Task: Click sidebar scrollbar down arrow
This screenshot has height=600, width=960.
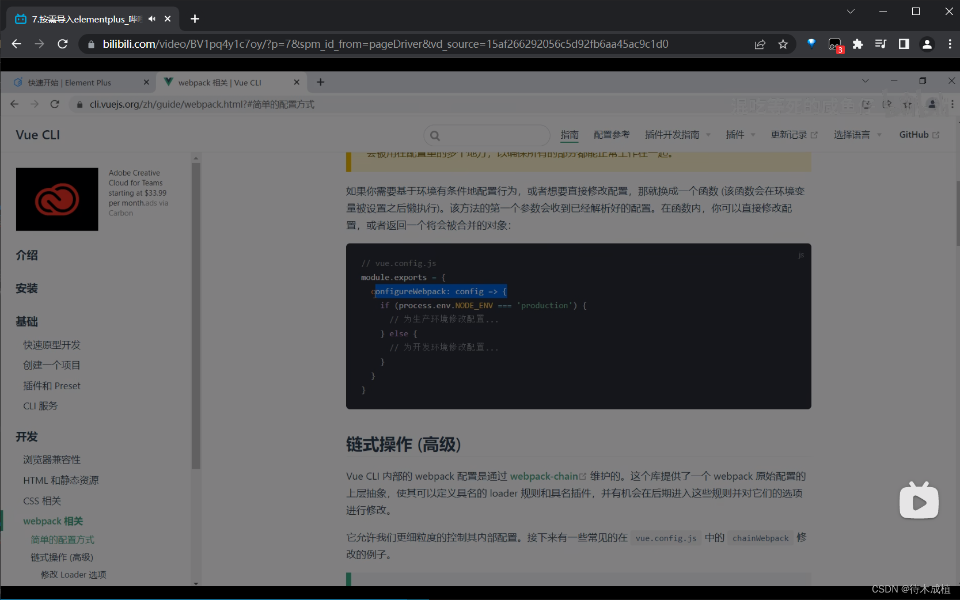Action: click(x=196, y=583)
